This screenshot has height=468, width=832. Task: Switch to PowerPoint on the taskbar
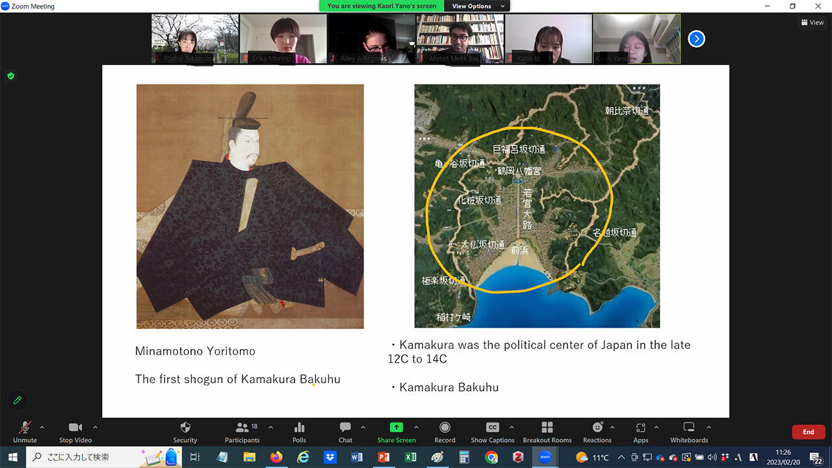tap(383, 457)
